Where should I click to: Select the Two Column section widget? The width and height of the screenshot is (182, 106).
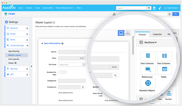click(165, 56)
